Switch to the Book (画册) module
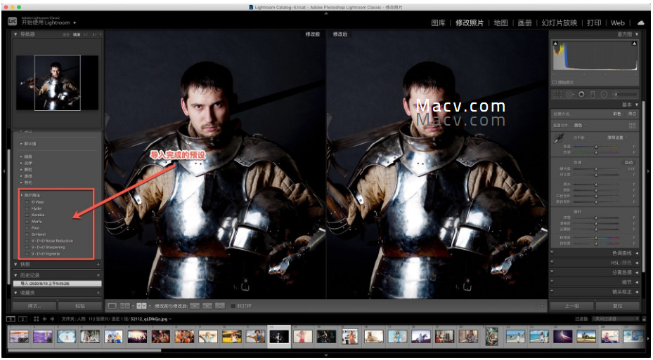The height and width of the screenshot is (360, 653). (x=524, y=23)
